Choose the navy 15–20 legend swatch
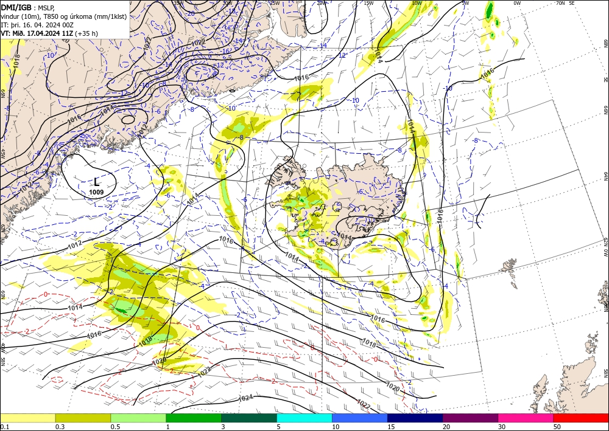This screenshot has width=609, height=431. click(x=415, y=418)
